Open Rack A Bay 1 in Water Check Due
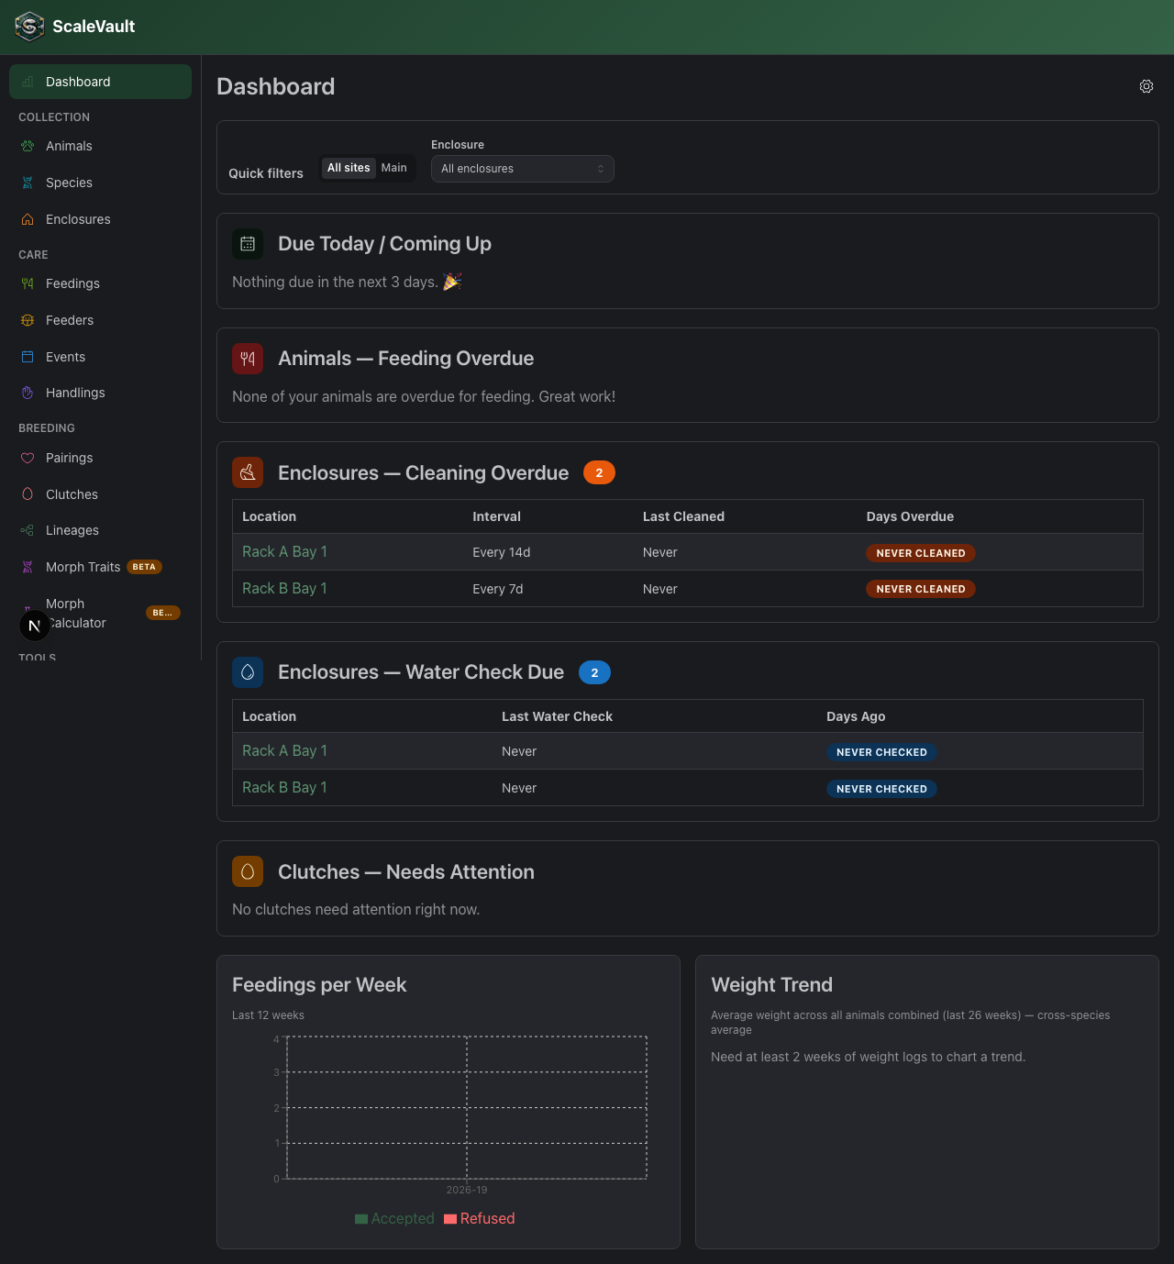Viewport: 1174px width, 1264px height. [x=284, y=750]
